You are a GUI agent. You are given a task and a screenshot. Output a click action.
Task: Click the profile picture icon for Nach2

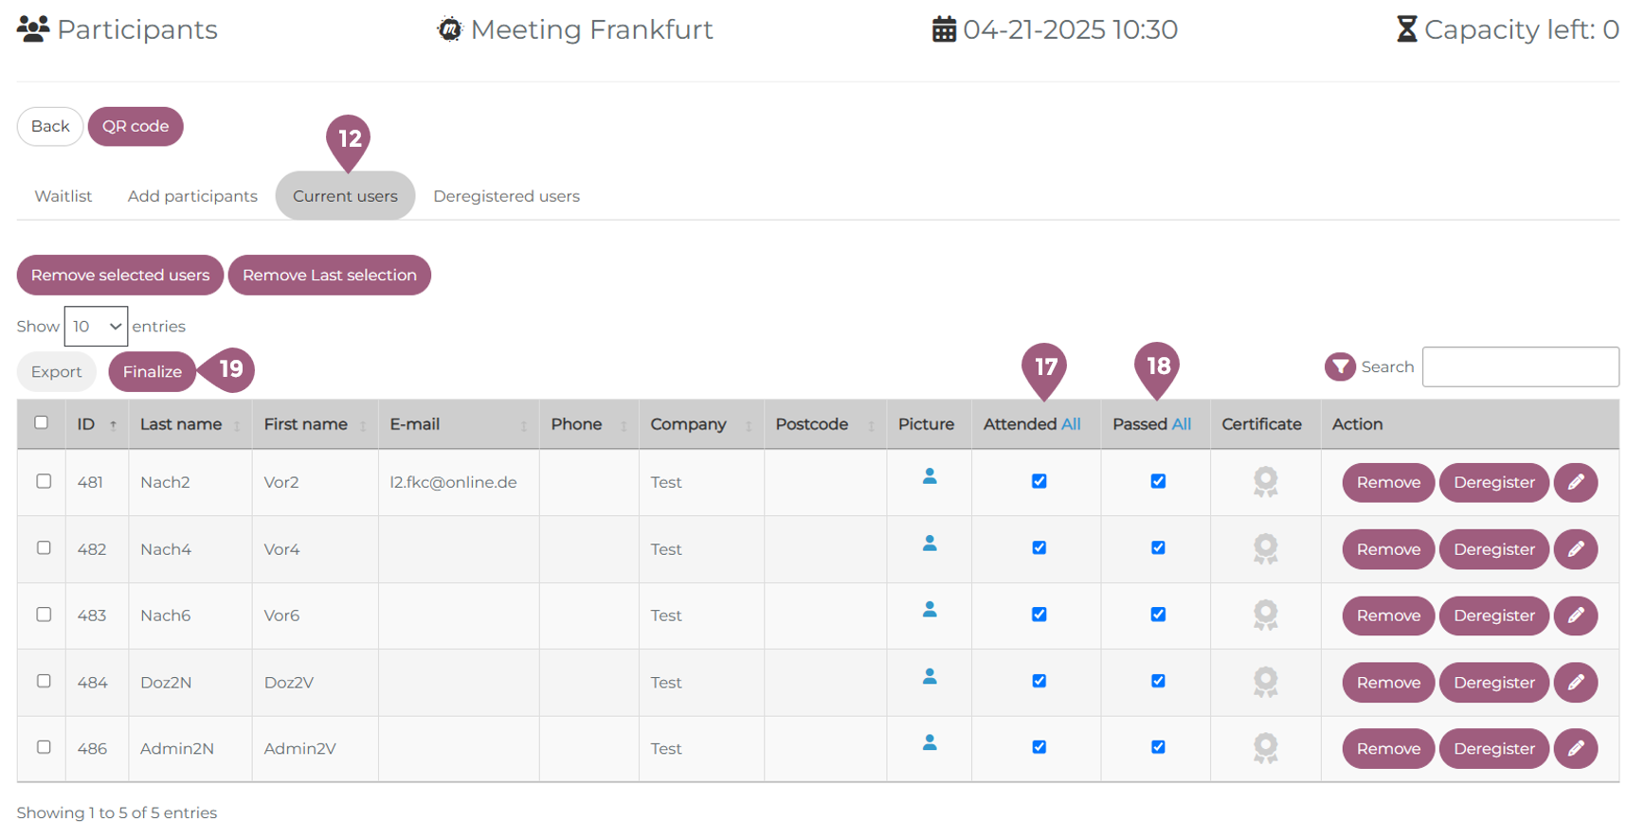pos(929,476)
